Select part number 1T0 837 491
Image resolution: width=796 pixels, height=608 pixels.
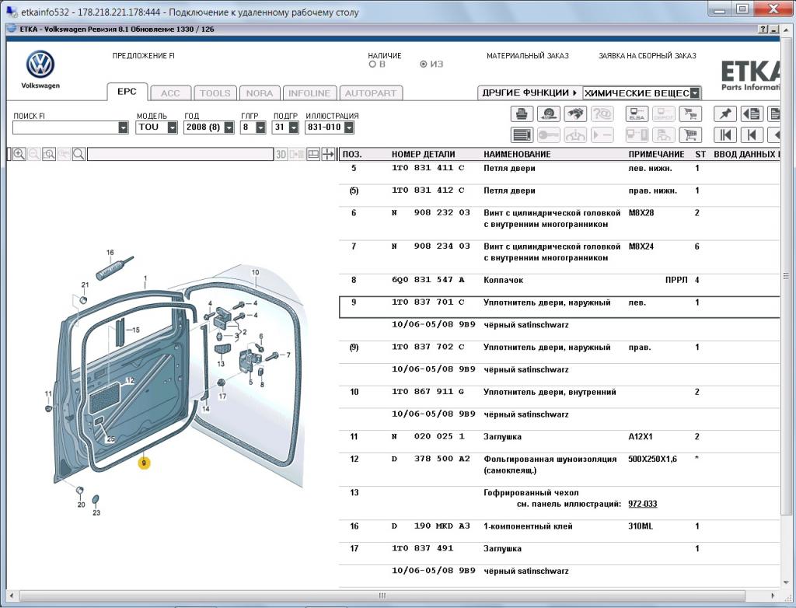(422, 549)
